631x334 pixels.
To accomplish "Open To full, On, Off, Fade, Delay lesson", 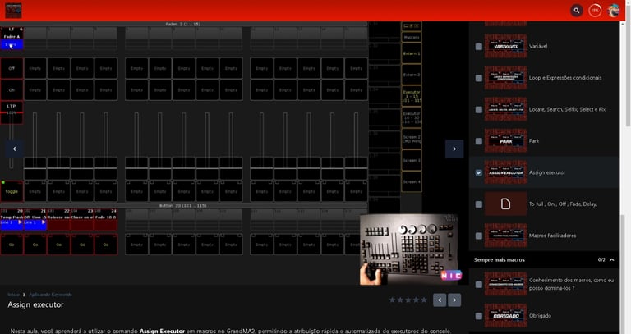I will click(563, 204).
